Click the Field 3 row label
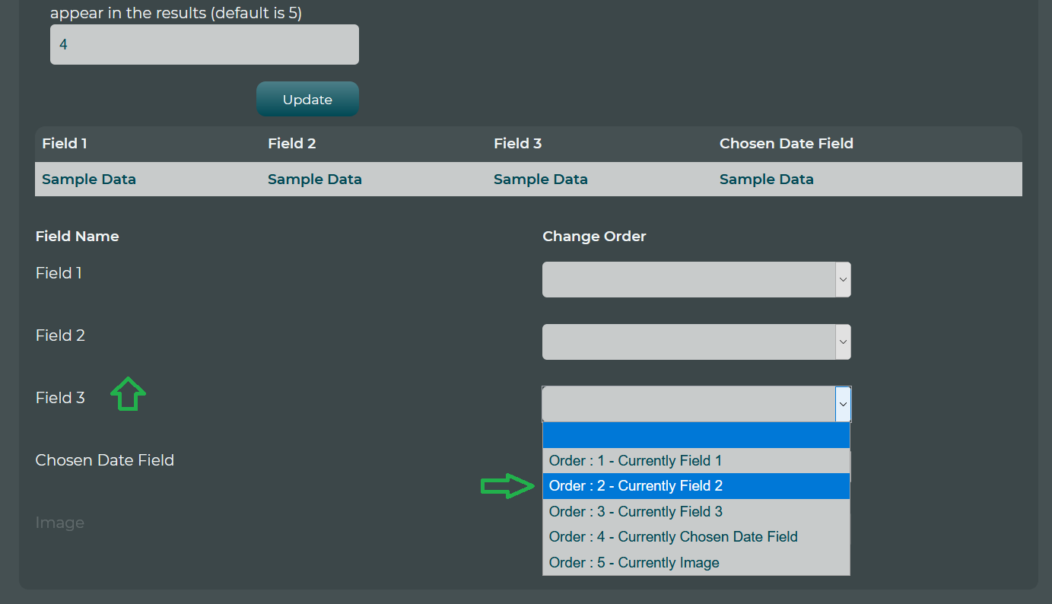 [60, 398]
